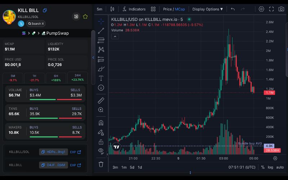Image resolution: width=288 pixels, height=180 pixels.
Task: Open the 5m timeframe selector
Action: pos(100,9)
